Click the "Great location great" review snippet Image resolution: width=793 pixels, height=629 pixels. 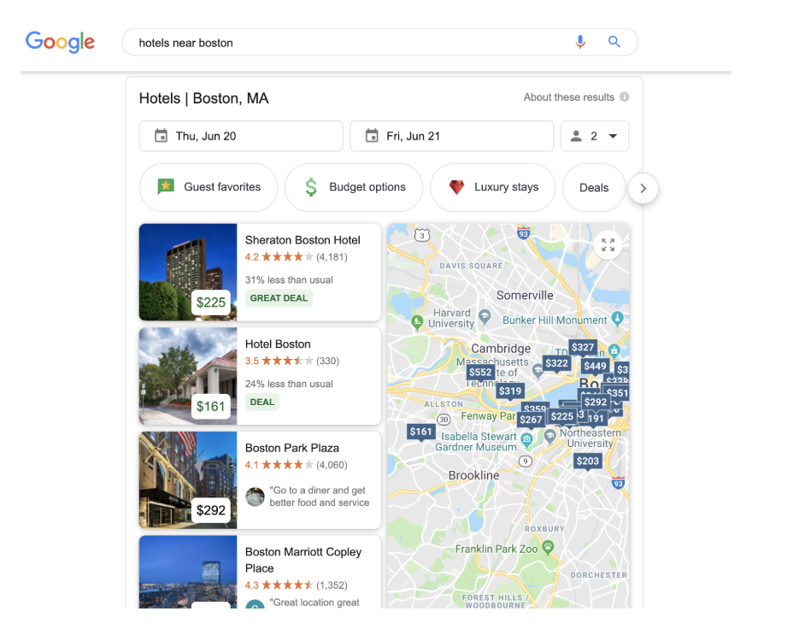coord(314,603)
